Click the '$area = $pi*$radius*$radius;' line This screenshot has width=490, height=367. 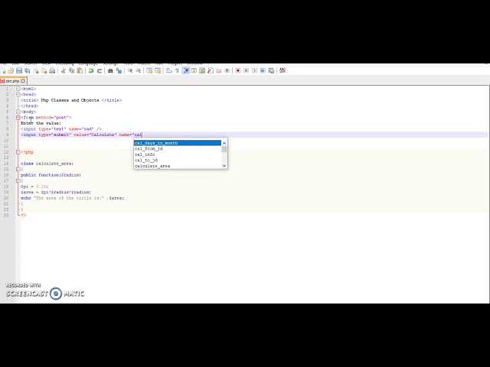click(x=56, y=192)
